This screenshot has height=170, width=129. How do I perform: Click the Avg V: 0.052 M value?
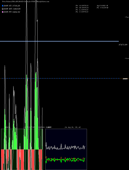point(102,5)
